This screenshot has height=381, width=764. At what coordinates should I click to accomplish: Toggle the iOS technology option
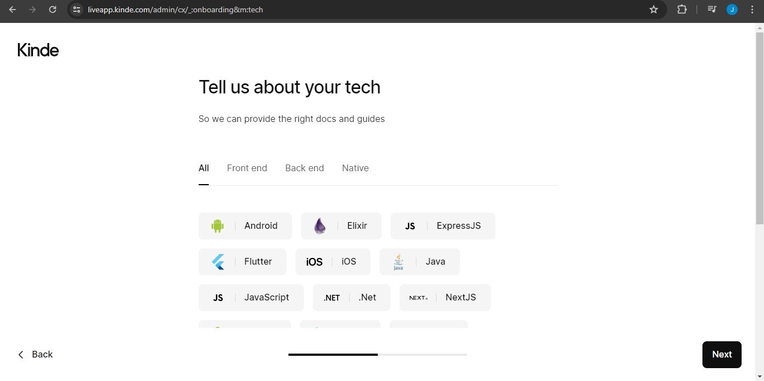click(333, 262)
